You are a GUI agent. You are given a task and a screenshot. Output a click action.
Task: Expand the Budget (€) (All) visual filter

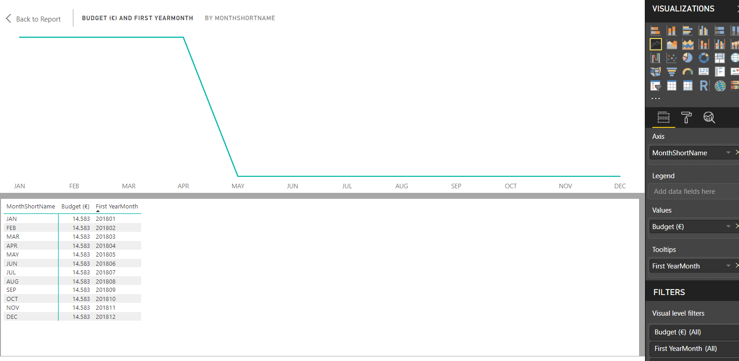[694, 332]
